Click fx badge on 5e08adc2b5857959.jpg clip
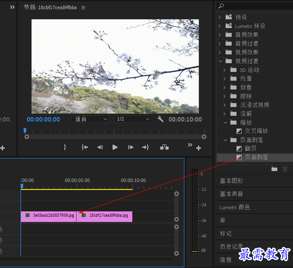The height and width of the screenshot is (268, 293). [x=28, y=215]
